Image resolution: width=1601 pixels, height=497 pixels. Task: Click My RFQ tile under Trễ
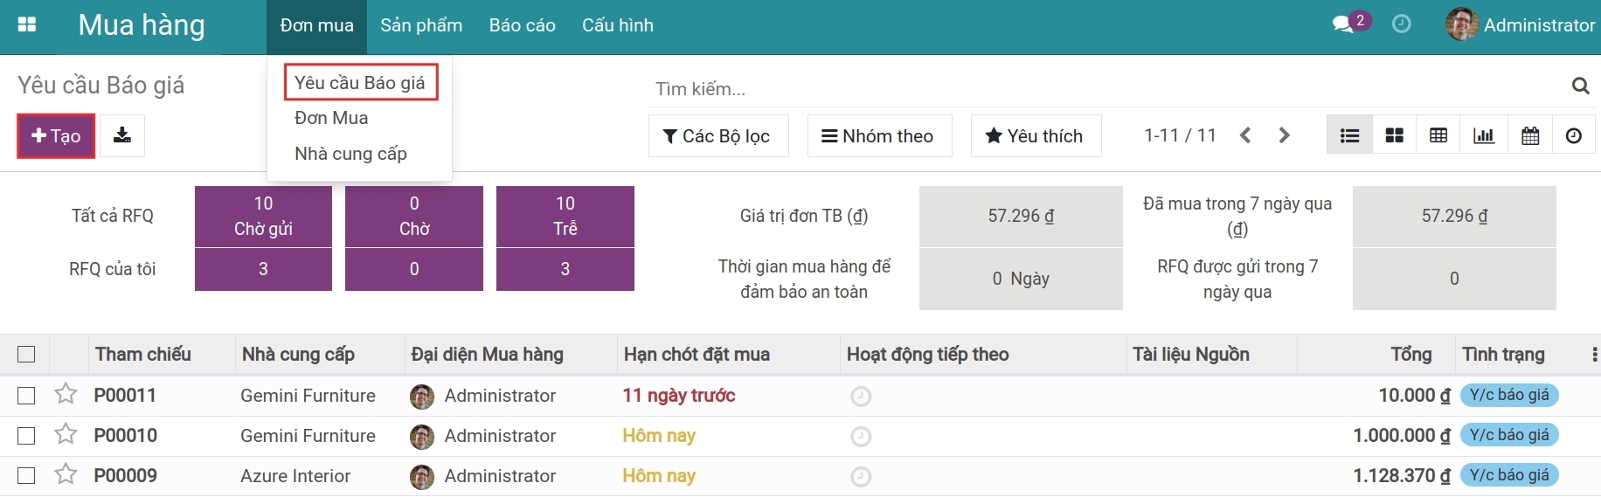[x=565, y=269]
